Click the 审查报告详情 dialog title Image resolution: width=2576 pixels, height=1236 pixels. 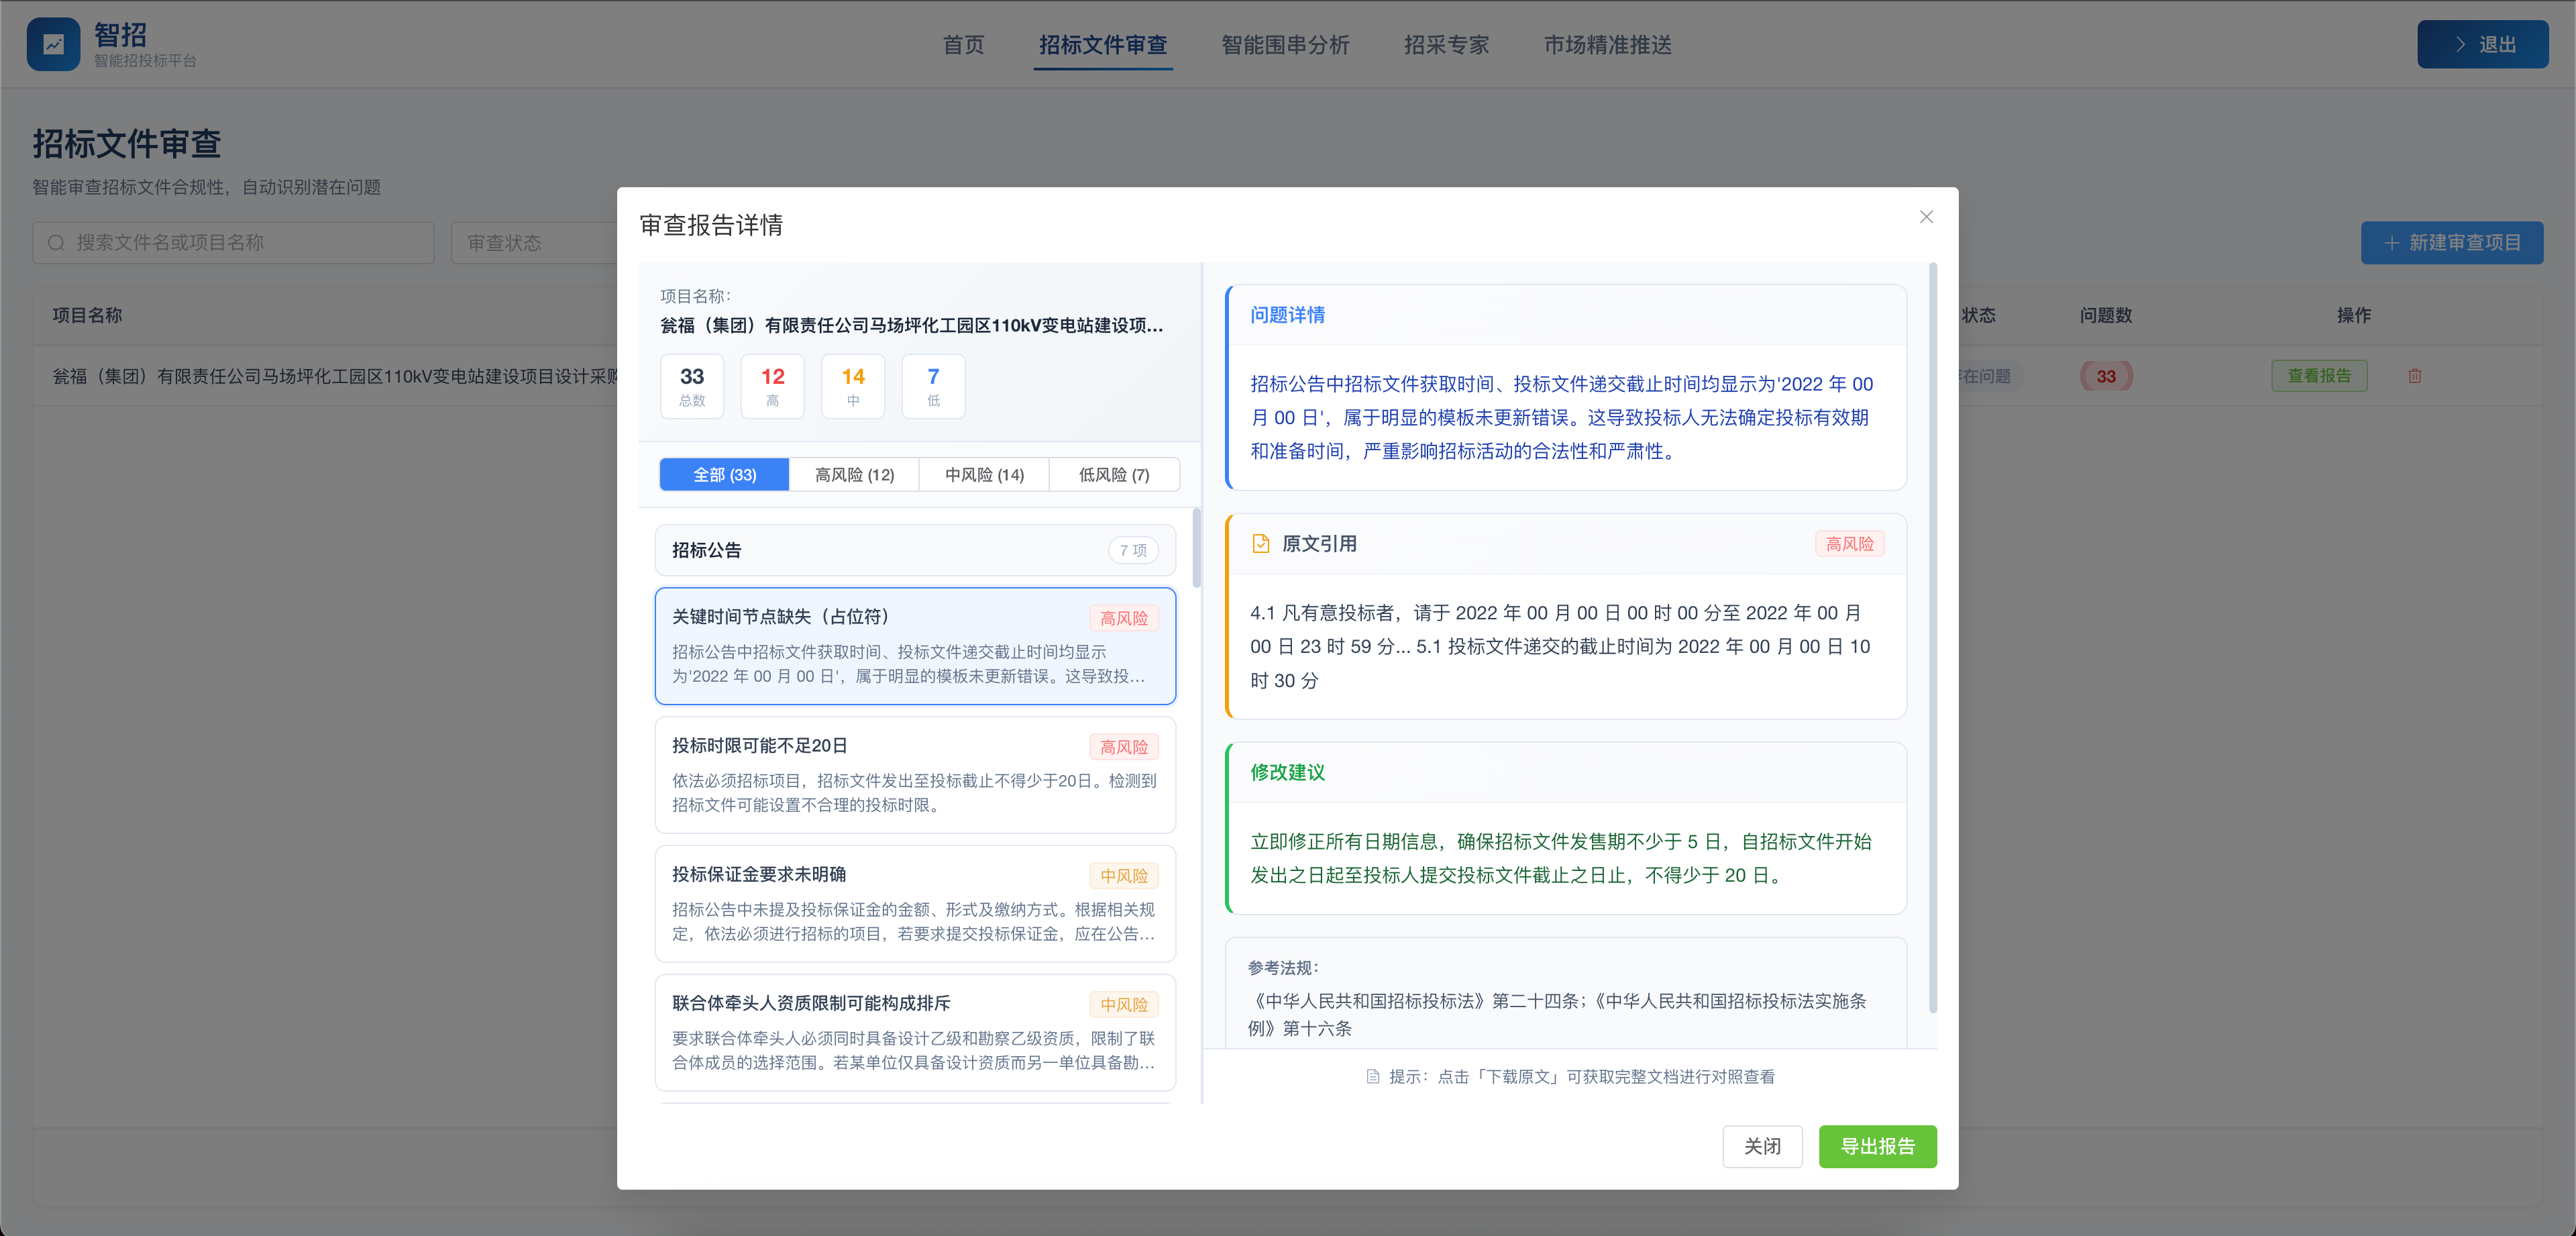(x=711, y=225)
